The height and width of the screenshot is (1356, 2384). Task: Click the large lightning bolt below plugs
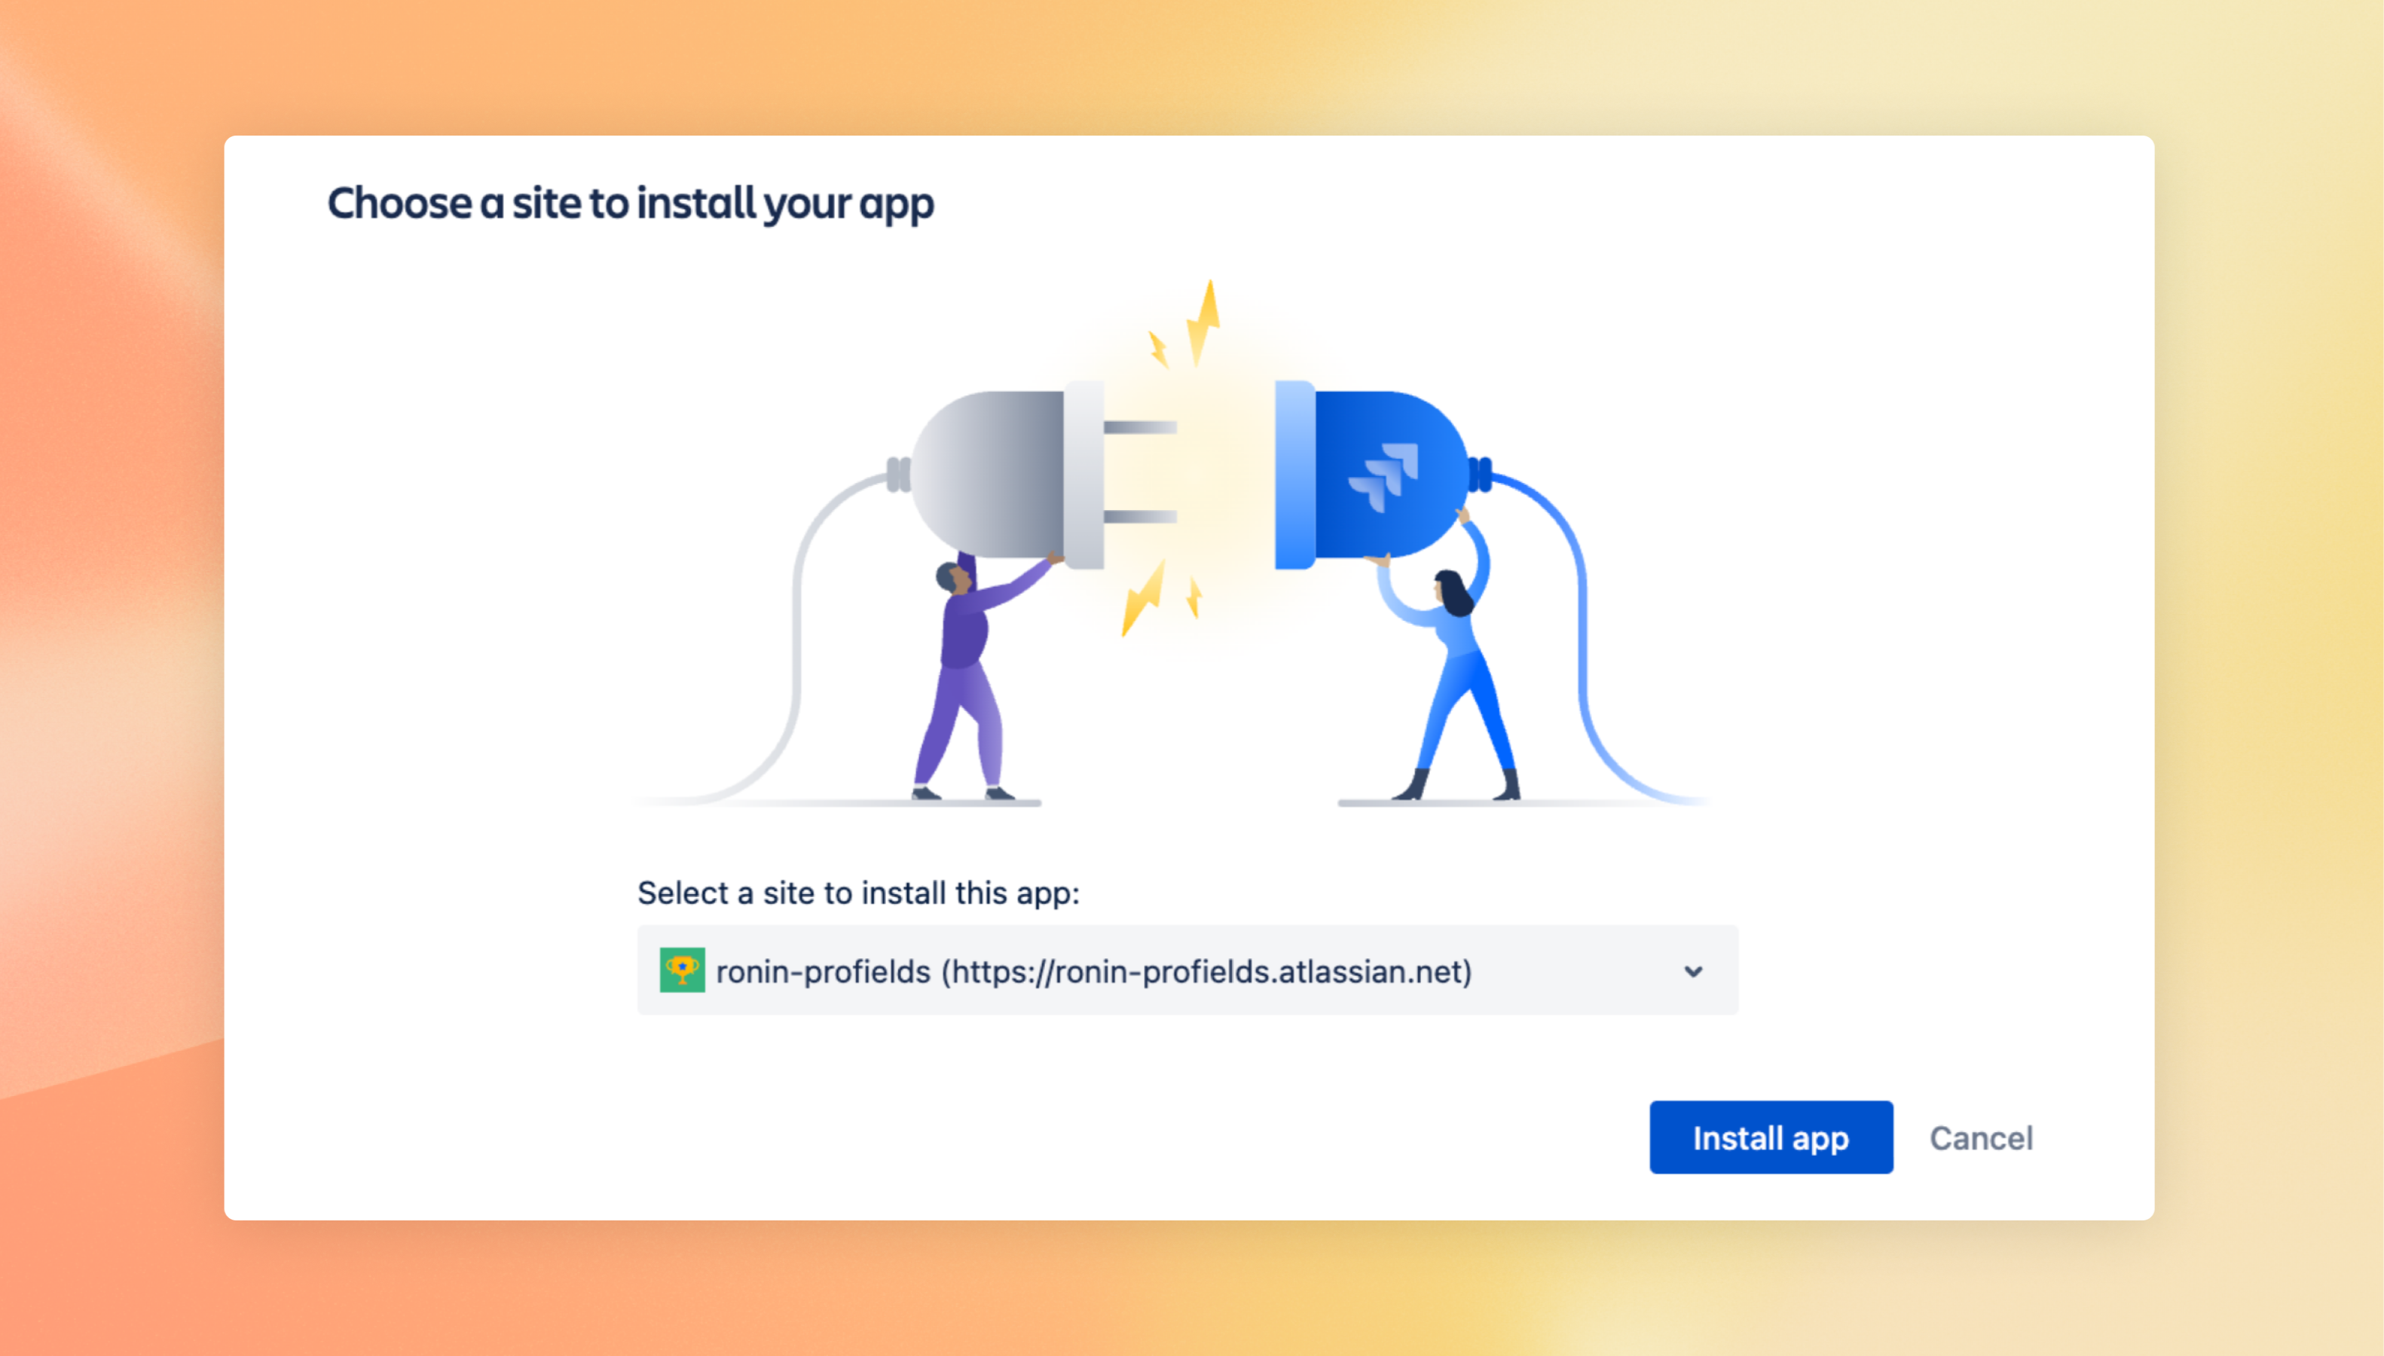coord(1144,599)
